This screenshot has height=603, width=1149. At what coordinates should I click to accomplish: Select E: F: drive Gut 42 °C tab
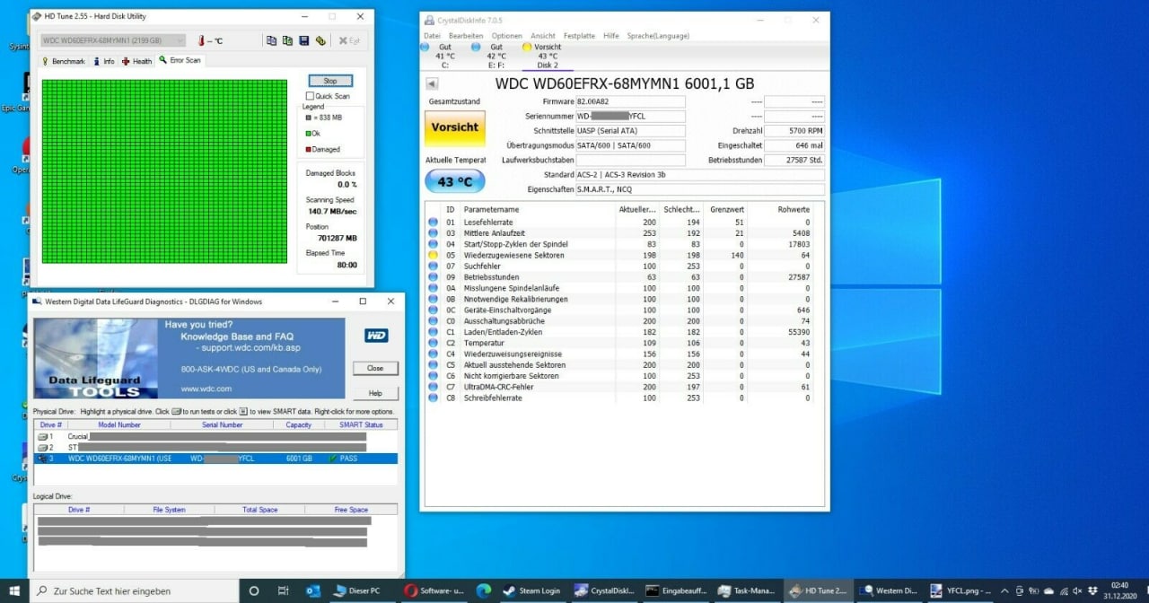point(496,56)
